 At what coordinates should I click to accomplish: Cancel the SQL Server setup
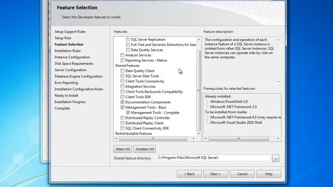242,174
